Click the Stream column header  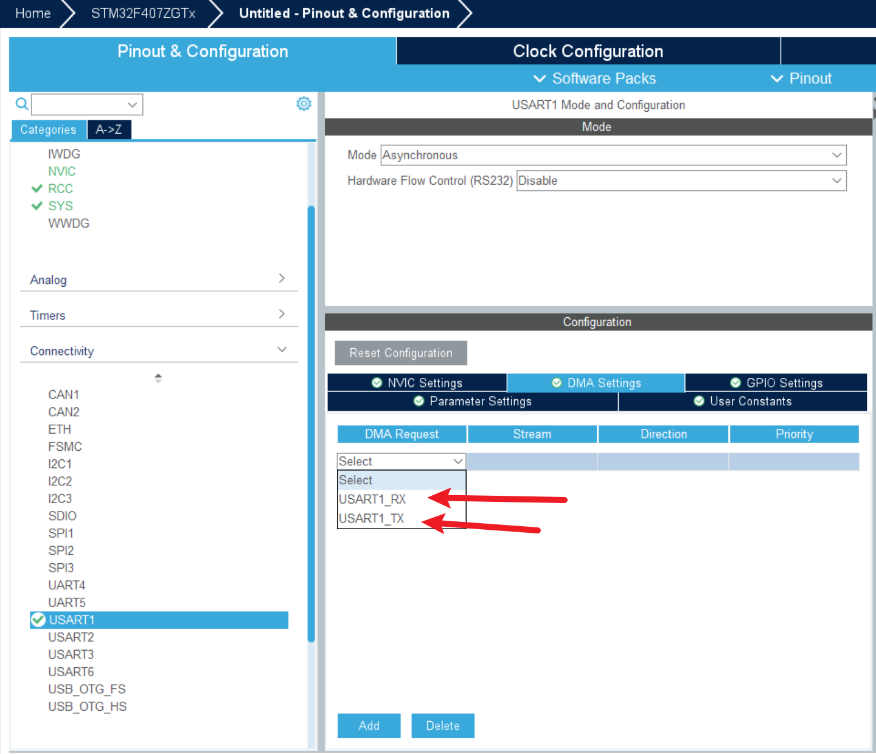click(x=532, y=434)
